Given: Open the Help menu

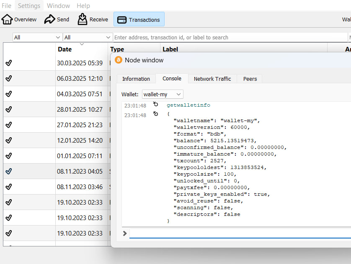Looking at the screenshot, I should [83, 5].
